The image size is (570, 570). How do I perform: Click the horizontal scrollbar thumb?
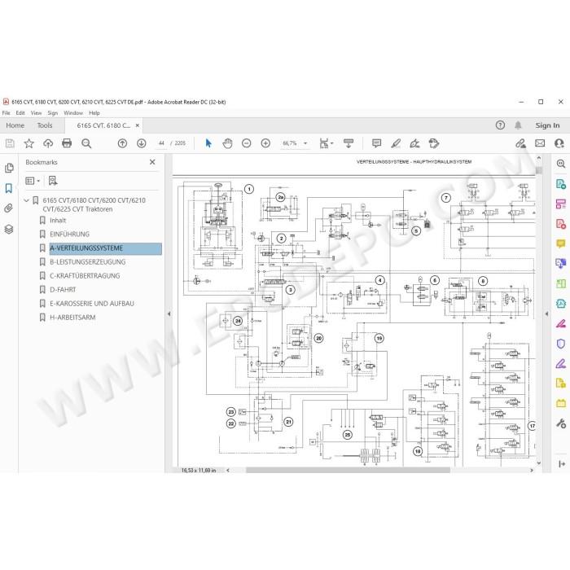(348, 470)
